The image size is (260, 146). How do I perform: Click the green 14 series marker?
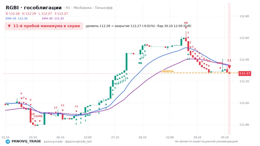(126, 78)
